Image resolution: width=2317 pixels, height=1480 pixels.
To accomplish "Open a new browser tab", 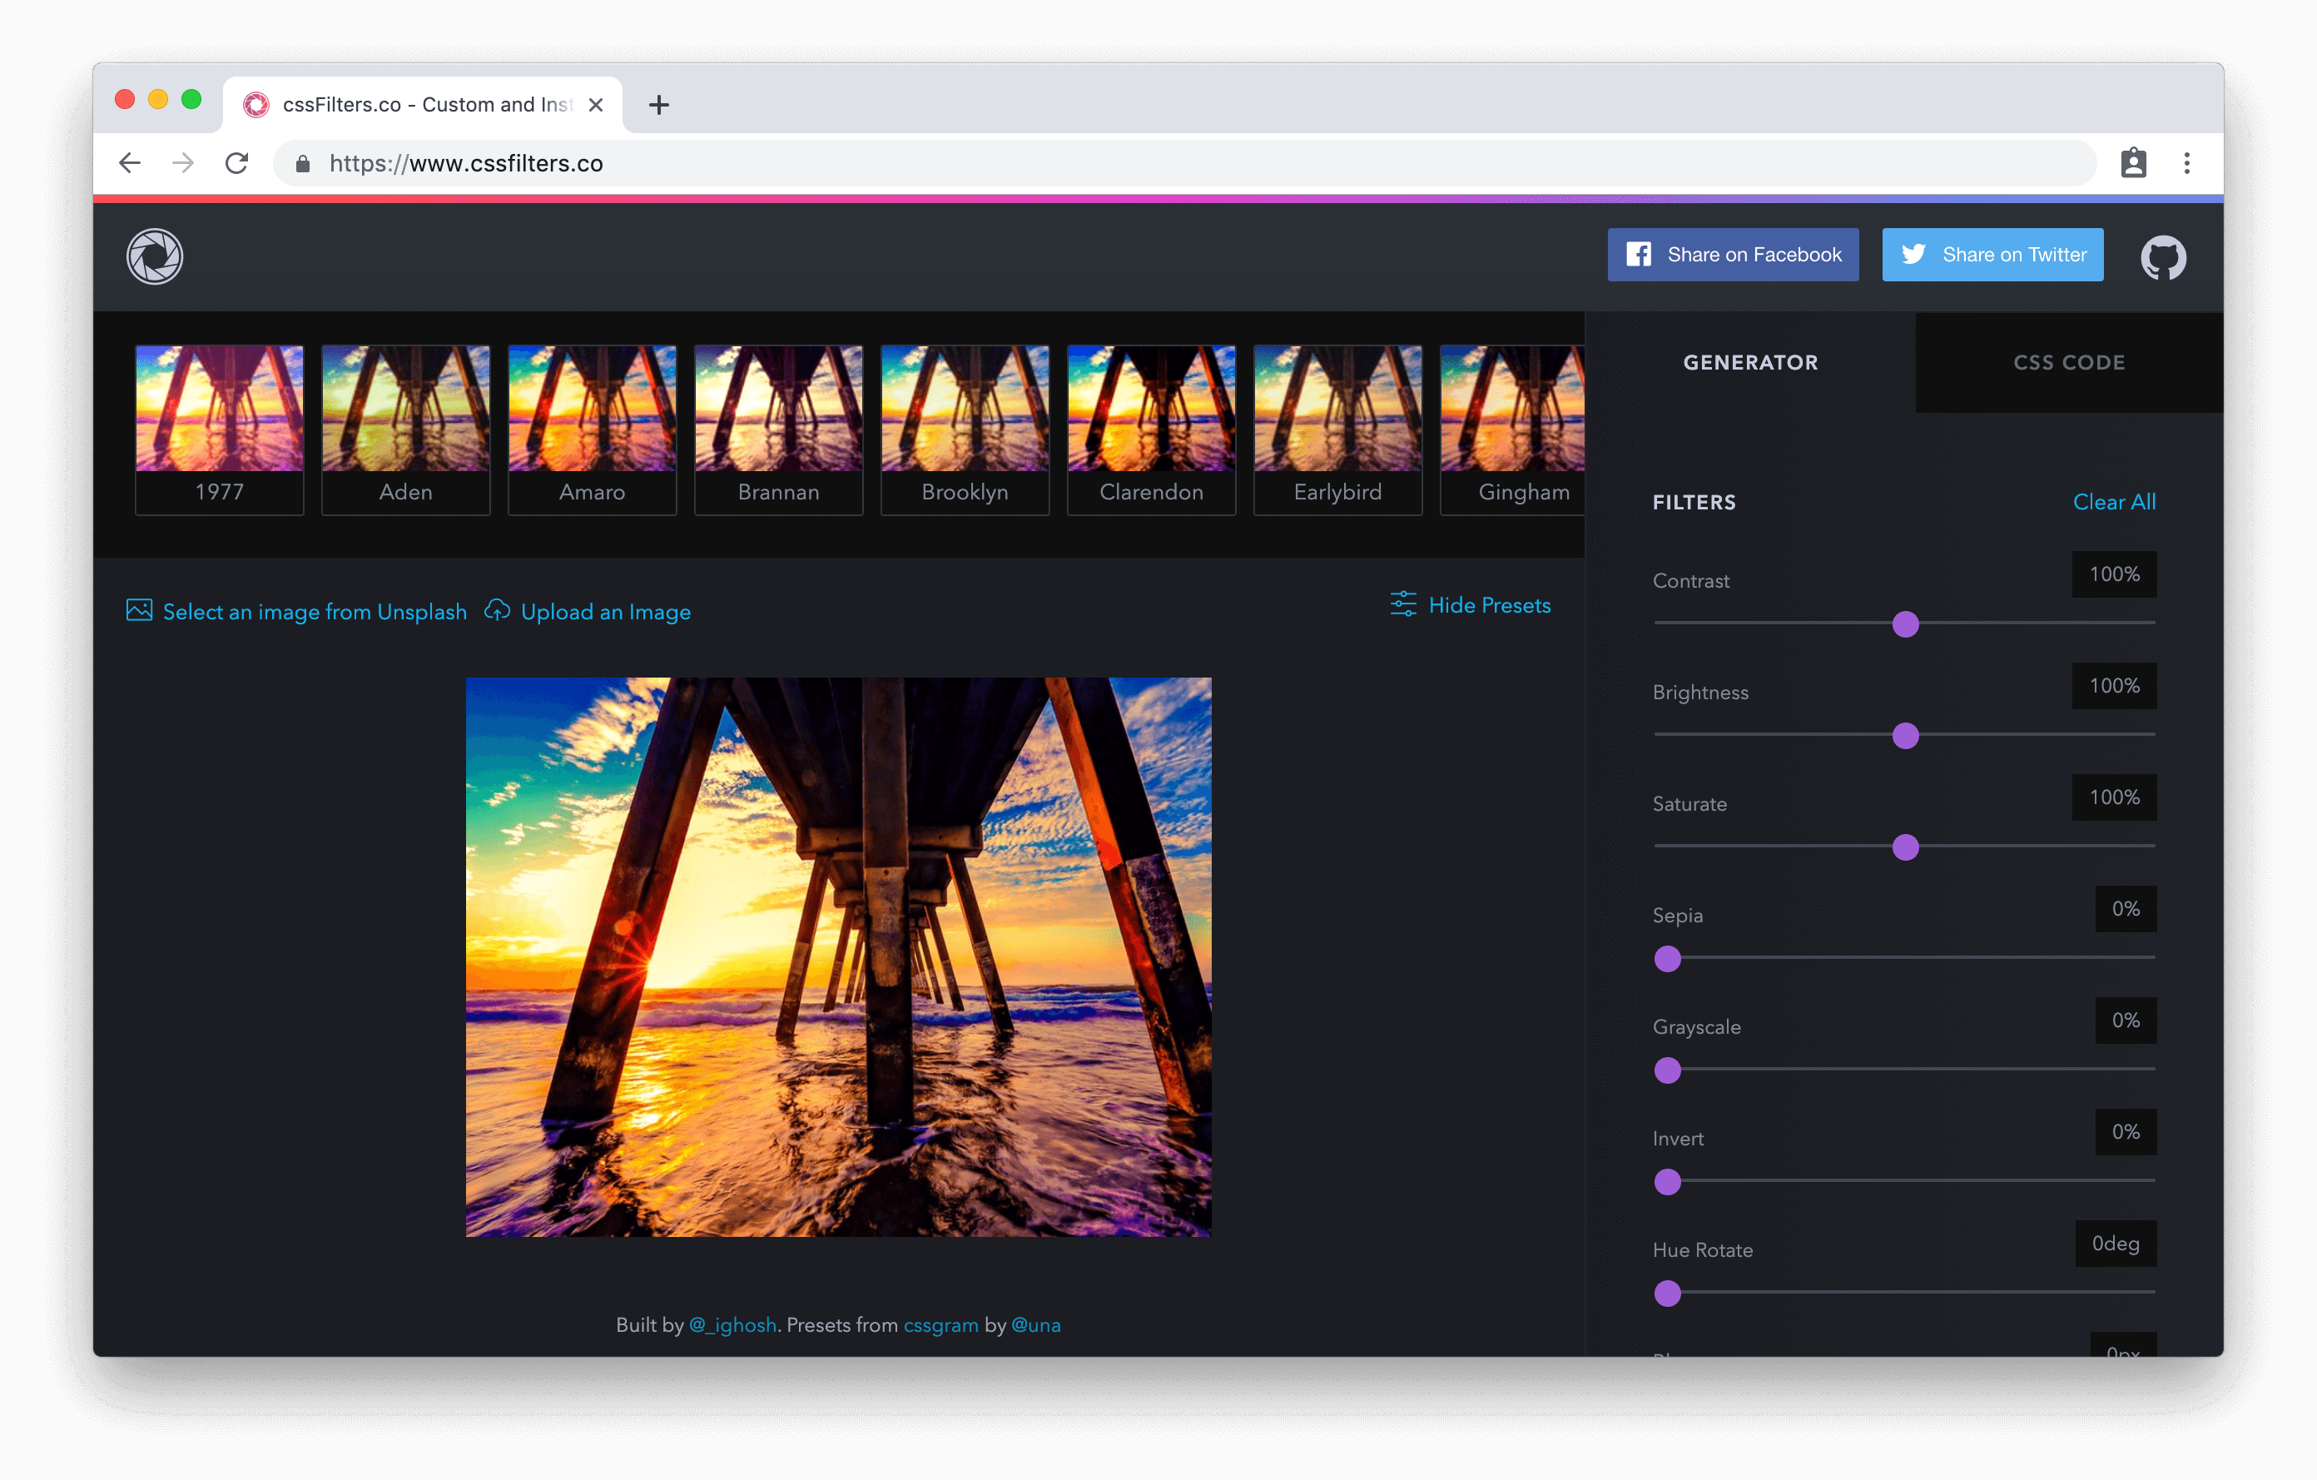I will click(x=658, y=105).
